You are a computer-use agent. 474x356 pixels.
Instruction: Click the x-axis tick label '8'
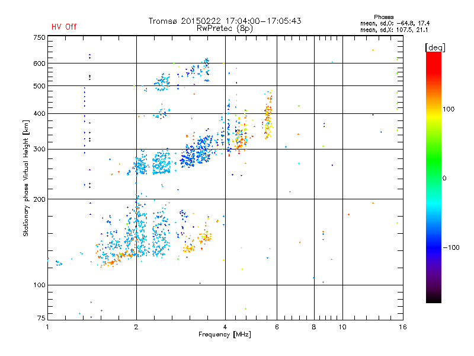pyautogui.click(x=314, y=327)
